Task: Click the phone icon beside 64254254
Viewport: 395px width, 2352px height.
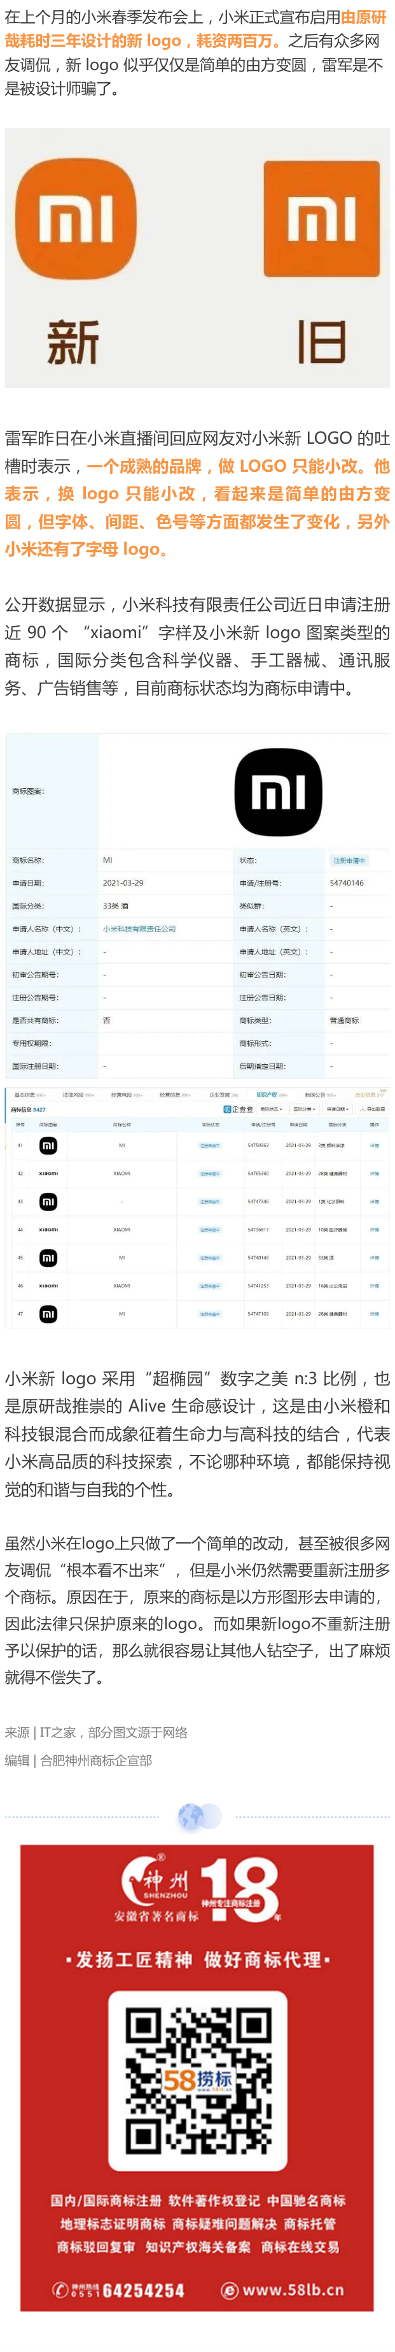Action: (x=61, y=2289)
